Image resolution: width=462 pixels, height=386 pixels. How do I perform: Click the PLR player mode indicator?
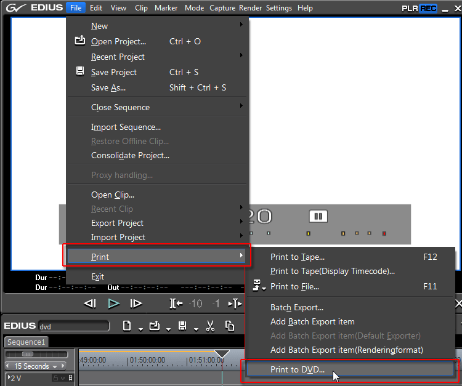[410, 8]
